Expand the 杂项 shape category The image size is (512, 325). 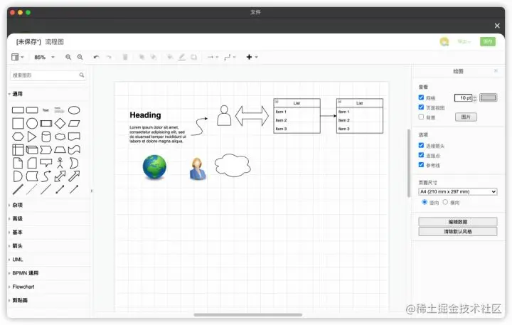[17, 205]
